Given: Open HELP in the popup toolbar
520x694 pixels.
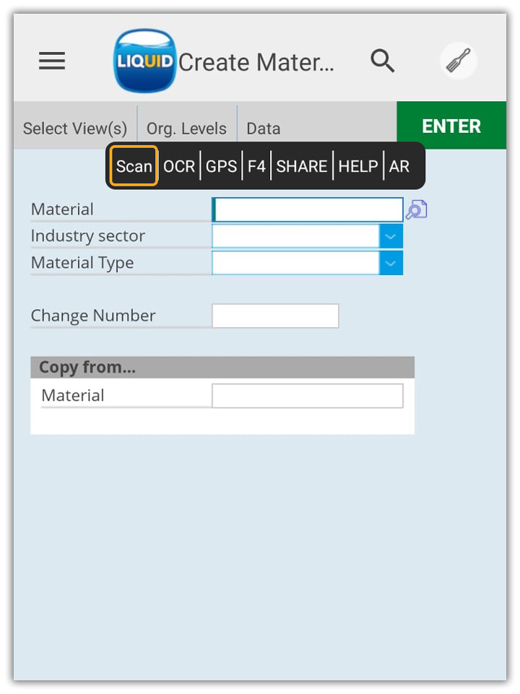Looking at the screenshot, I should coord(357,166).
